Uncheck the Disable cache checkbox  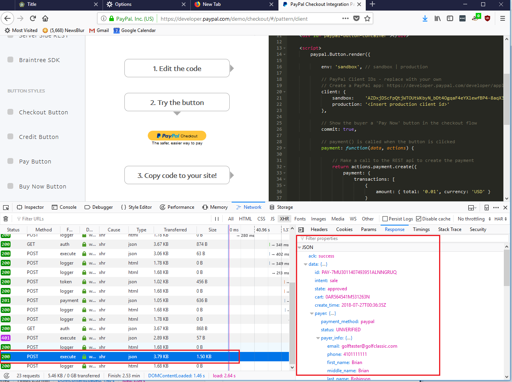coord(419,219)
